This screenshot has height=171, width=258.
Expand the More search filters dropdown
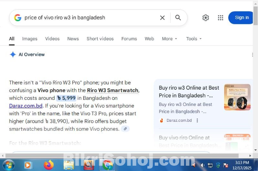(x=169, y=39)
